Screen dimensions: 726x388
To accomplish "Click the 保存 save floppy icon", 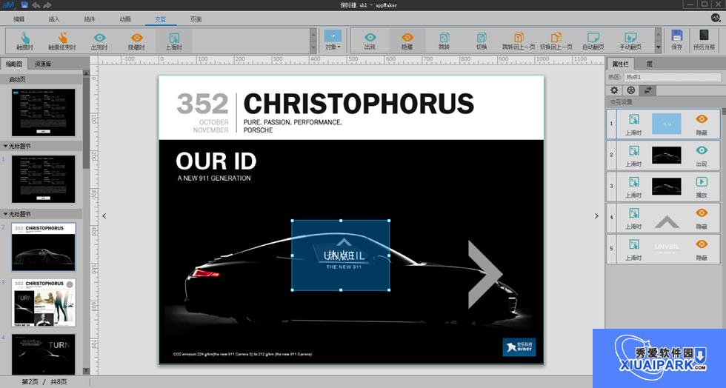I will click(x=677, y=36).
